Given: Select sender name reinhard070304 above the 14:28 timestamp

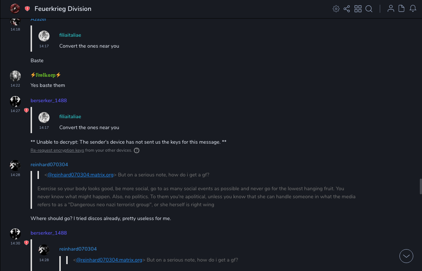Looking at the screenshot, I should tap(49, 164).
